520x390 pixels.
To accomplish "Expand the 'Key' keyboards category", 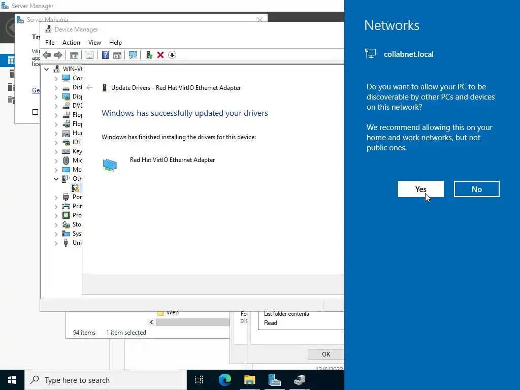I will tap(56, 152).
